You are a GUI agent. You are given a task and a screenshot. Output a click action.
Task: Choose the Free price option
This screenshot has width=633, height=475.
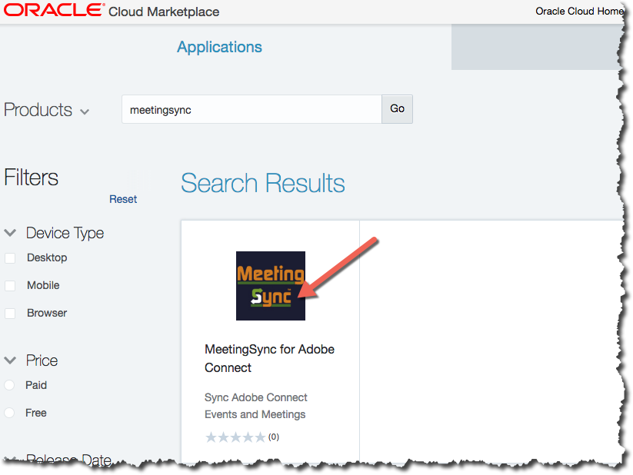[x=9, y=413]
